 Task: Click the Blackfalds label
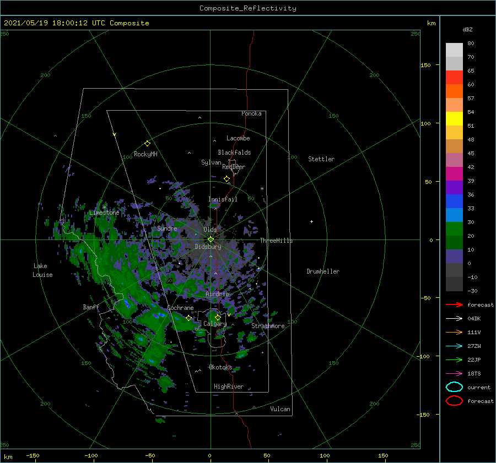234,152
